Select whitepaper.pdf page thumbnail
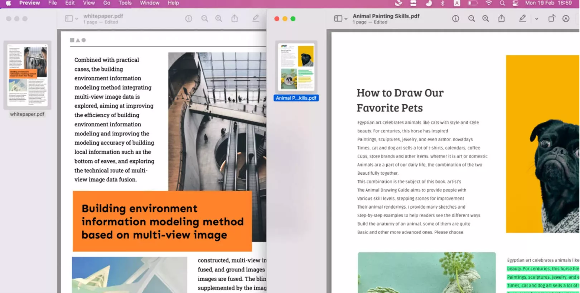Viewport: 580px width, 293px height. (x=28, y=75)
